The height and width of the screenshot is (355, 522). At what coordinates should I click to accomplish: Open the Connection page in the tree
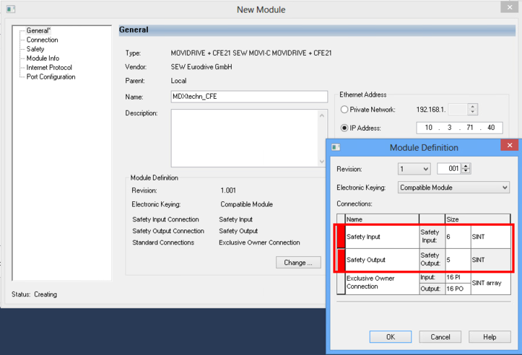coord(43,40)
